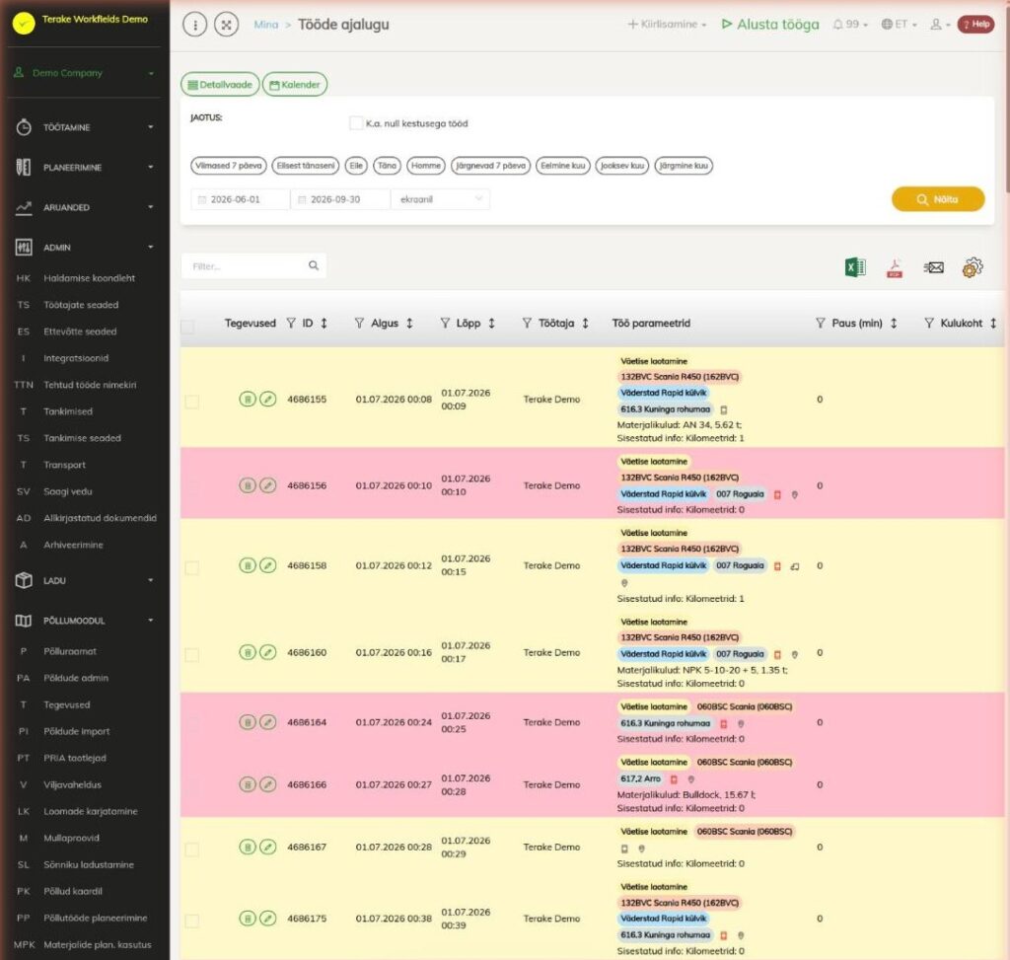
Task: Edit the work entry 4686175
Action: point(268,919)
